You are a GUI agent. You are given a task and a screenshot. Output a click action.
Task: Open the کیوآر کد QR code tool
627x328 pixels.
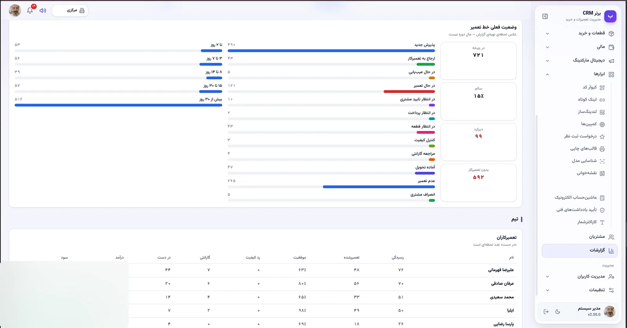coord(593,87)
